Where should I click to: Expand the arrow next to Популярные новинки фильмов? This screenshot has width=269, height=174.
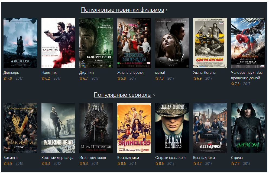point(167,10)
